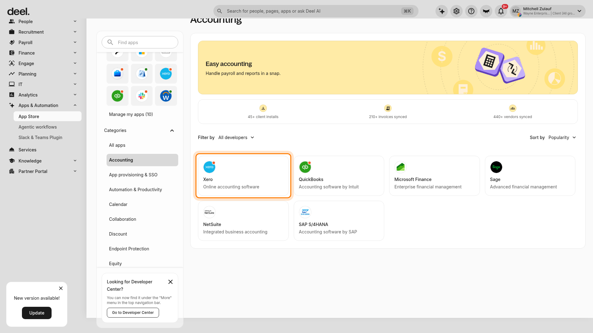Open the Mitchell Zulauf account menu
593x333 pixels.
pos(547,11)
